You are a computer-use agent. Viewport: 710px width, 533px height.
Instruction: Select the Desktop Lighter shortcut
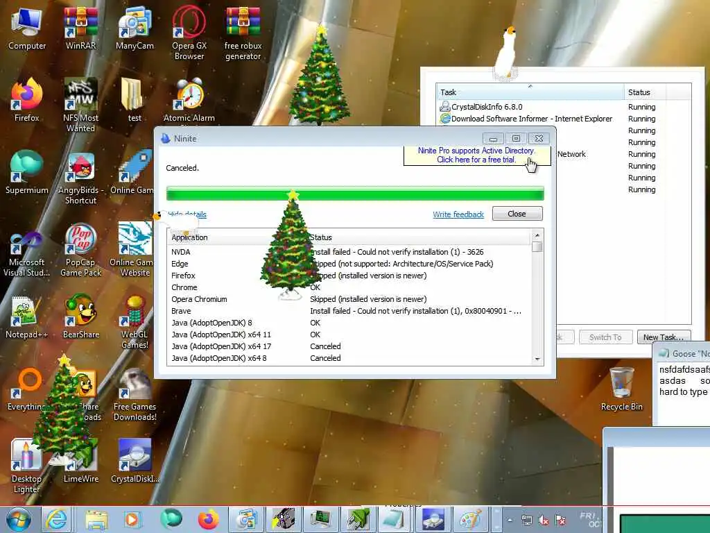(x=26, y=466)
